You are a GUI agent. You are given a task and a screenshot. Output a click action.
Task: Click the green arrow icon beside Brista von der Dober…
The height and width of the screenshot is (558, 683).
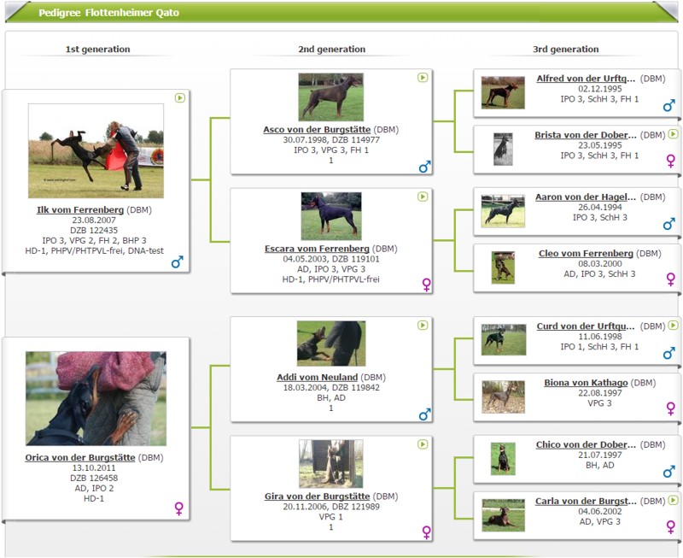[674, 134]
